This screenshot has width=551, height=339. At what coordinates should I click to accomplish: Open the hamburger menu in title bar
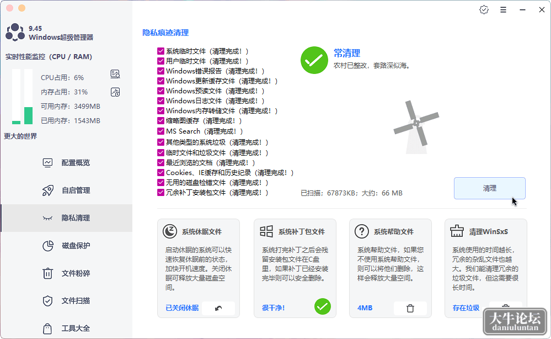(503, 10)
